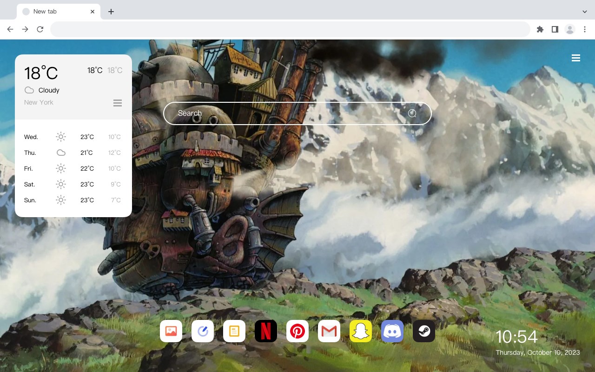The image size is (595, 372).
Task: Open the page hamburger menu at top right
Action: point(576,58)
